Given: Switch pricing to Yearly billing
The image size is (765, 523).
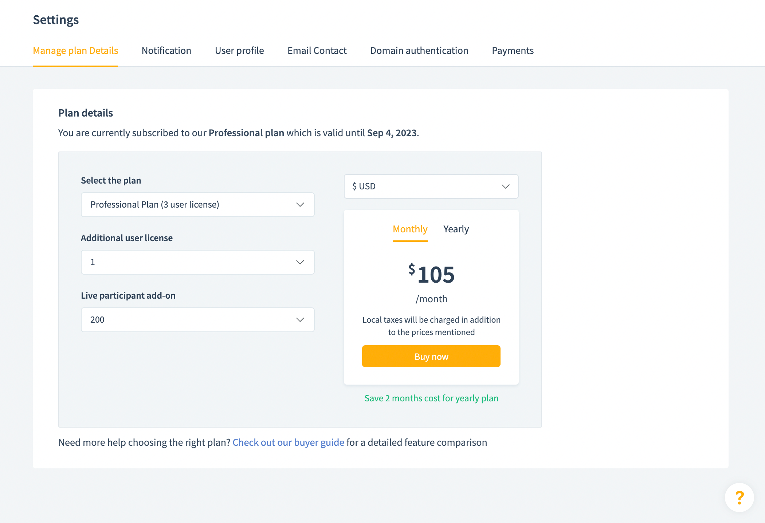Looking at the screenshot, I should coord(456,229).
